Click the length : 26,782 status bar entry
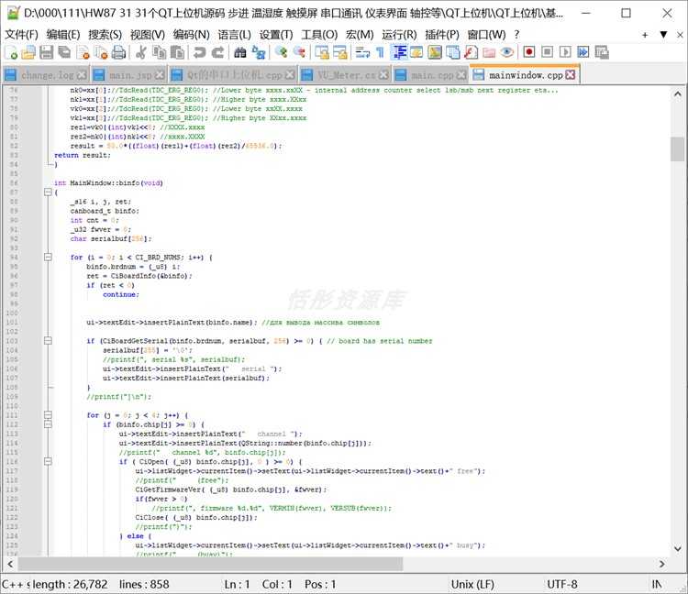This screenshot has height=594, width=688. pyautogui.click(x=71, y=584)
